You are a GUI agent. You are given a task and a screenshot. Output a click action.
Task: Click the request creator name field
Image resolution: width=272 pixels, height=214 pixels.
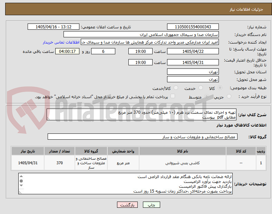(x=150, y=42)
